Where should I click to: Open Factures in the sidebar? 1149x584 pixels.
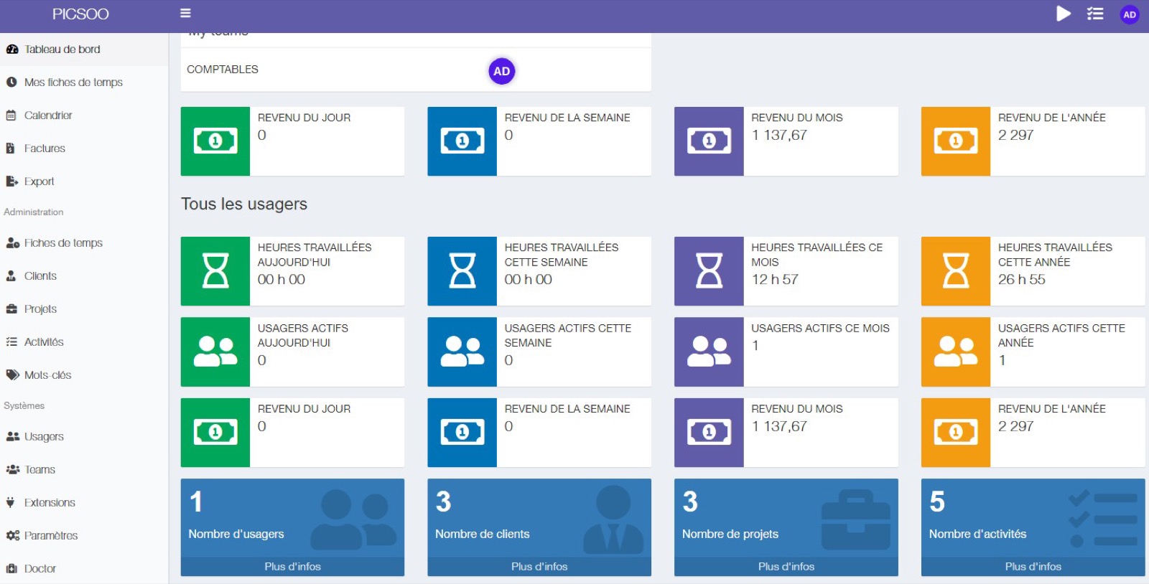[84, 149]
